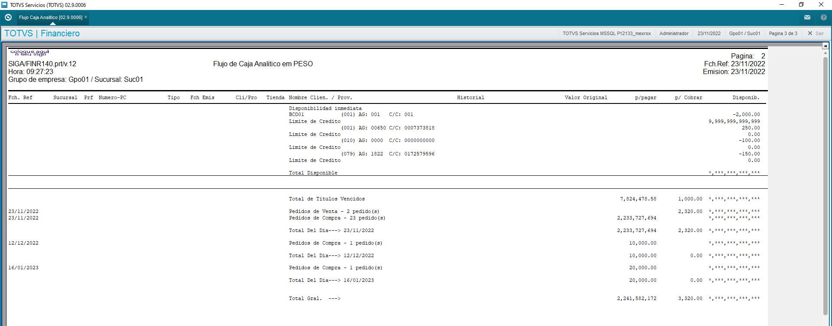Click the grand total value 2,241,582,172

point(637,298)
